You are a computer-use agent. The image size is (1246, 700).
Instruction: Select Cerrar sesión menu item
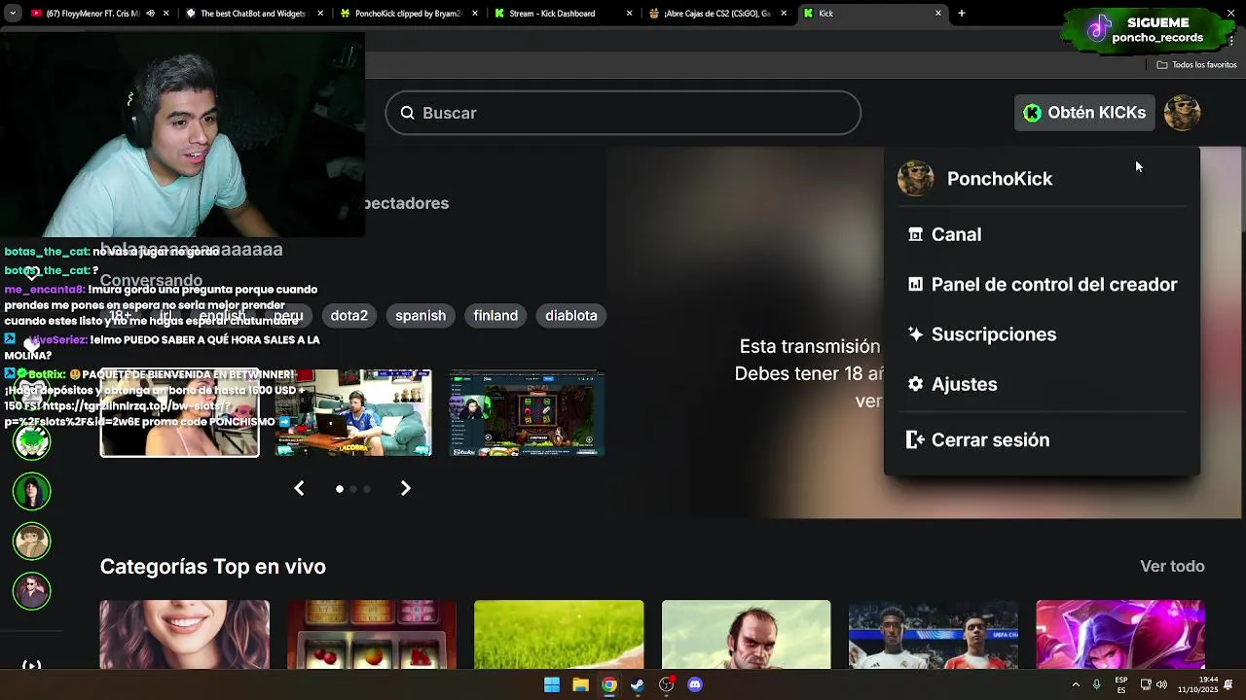pyautogui.click(x=1042, y=440)
